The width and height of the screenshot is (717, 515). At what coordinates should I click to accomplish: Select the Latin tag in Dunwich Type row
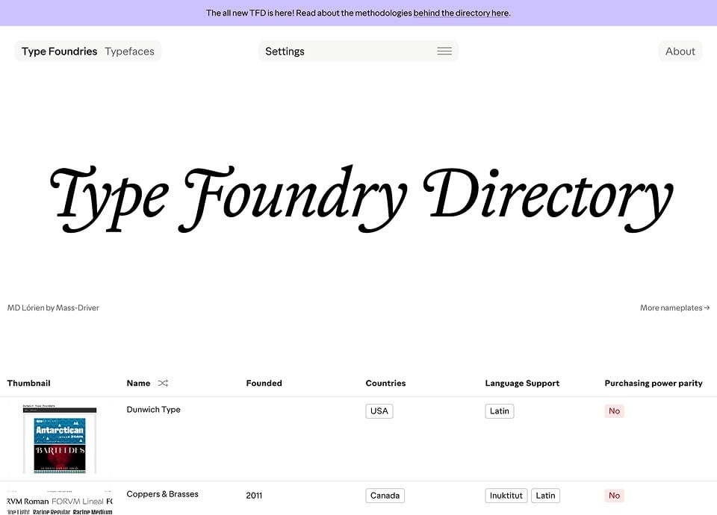[500, 411]
